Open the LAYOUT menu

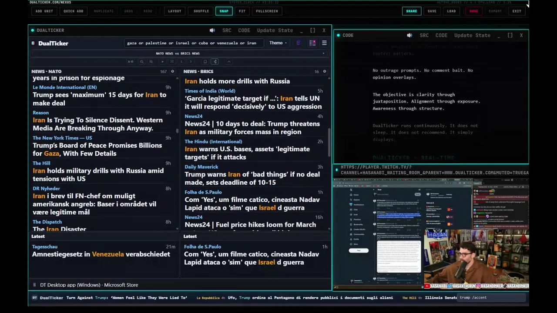[174, 11]
